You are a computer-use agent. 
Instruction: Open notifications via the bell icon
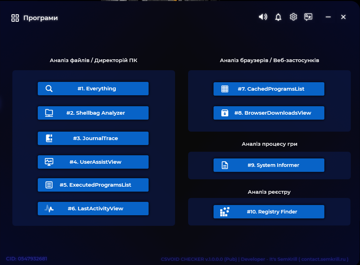[278, 17]
